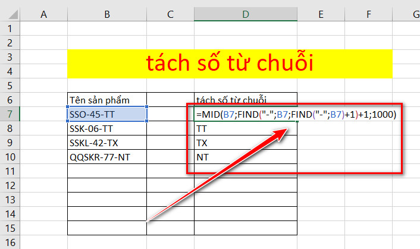Select empty cell D12
The height and width of the screenshot is (249, 420).
(246, 185)
